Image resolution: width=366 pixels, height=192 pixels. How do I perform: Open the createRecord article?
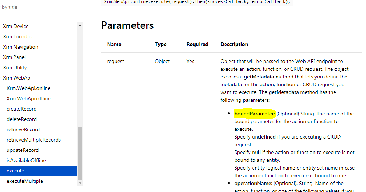click(21, 109)
